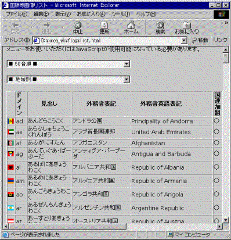Open the 50音順 dropdown list

tap(68, 64)
